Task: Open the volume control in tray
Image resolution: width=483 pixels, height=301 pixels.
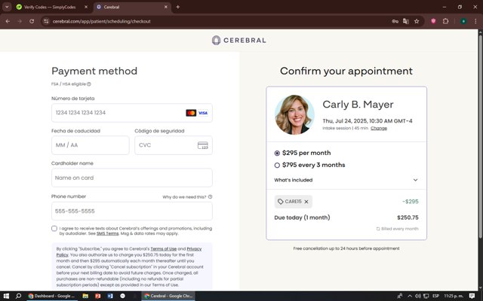Action: coord(417,296)
